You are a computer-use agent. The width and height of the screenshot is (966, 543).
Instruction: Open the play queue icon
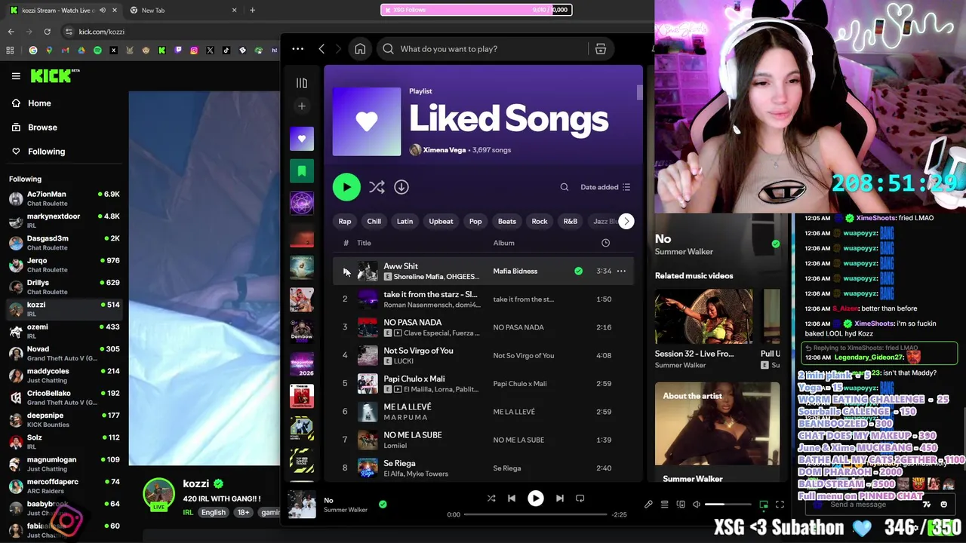tap(665, 505)
